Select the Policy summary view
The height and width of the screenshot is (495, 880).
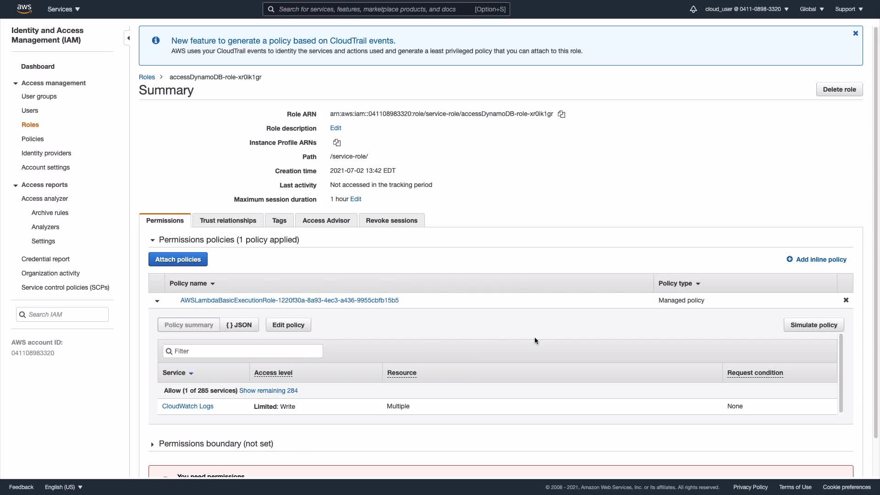(x=188, y=325)
